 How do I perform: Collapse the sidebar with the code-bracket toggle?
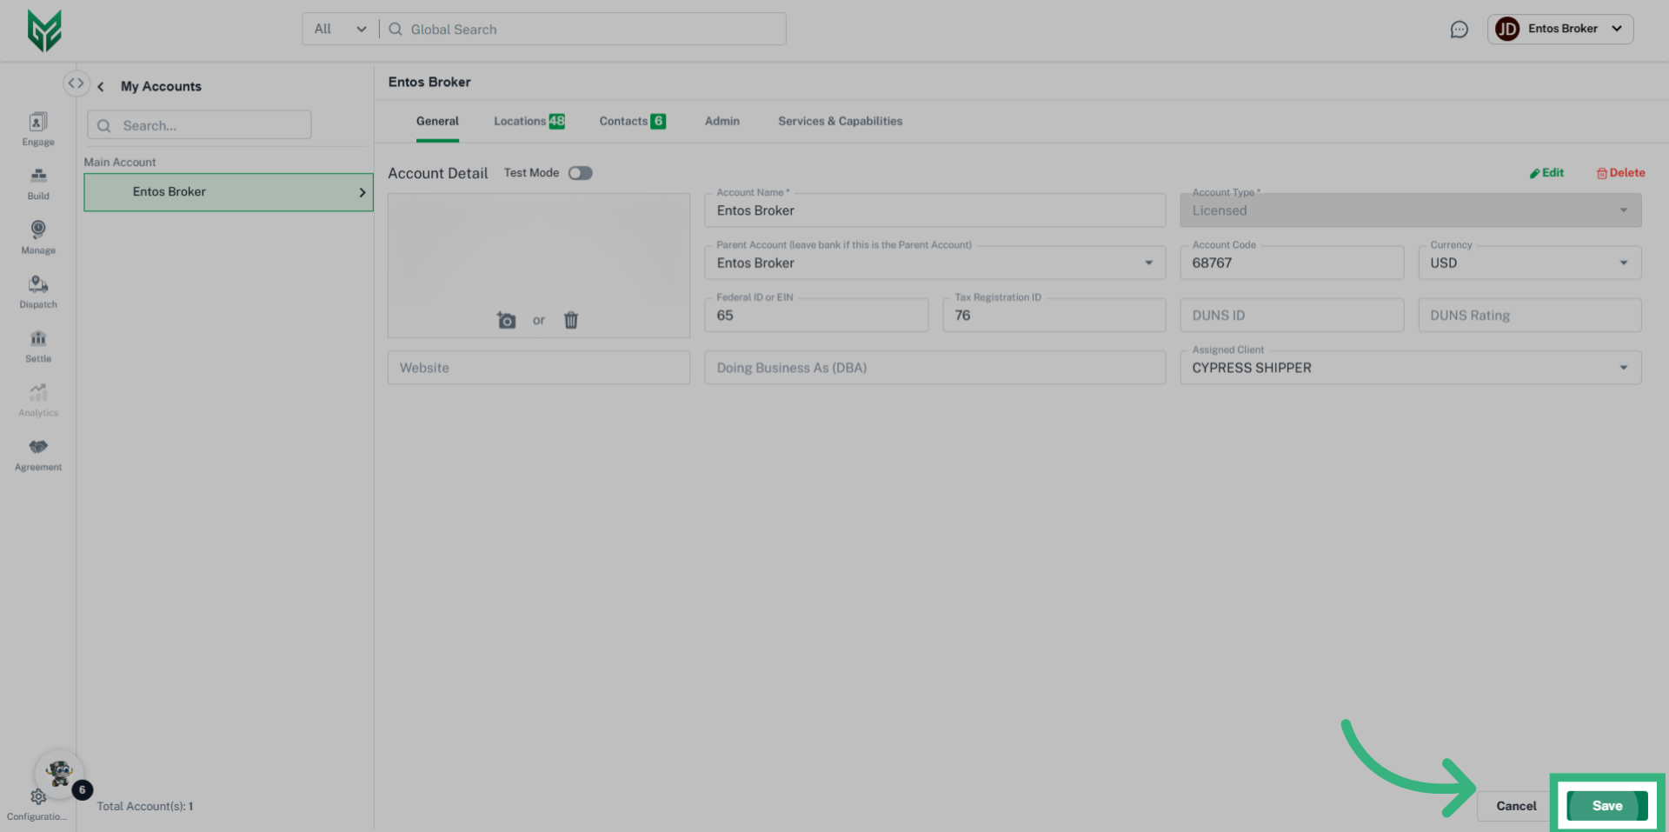[76, 83]
